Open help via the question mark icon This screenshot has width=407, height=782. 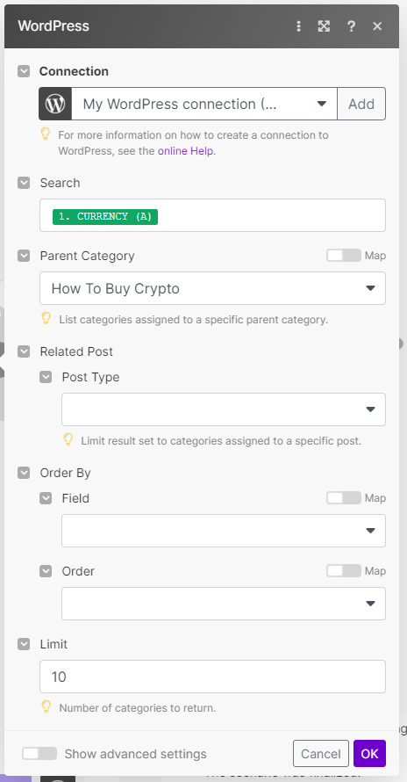351,26
